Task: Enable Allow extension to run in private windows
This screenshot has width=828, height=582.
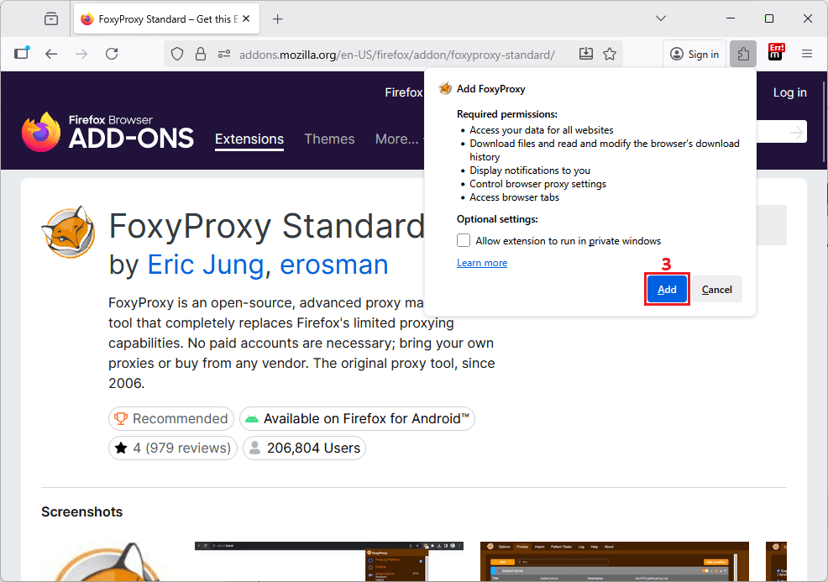Action: click(464, 240)
